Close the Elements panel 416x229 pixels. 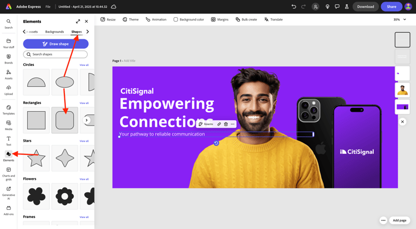pyautogui.click(x=87, y=22)
